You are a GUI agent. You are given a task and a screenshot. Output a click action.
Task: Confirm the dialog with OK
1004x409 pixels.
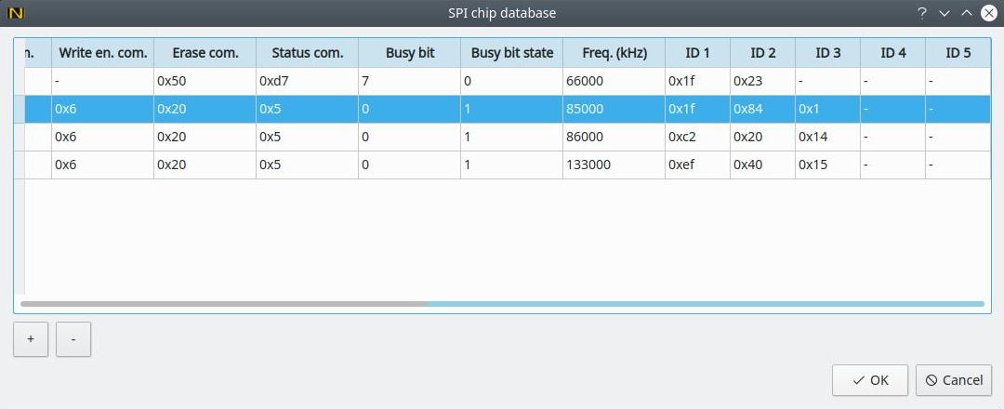click(x=870, y=379)
